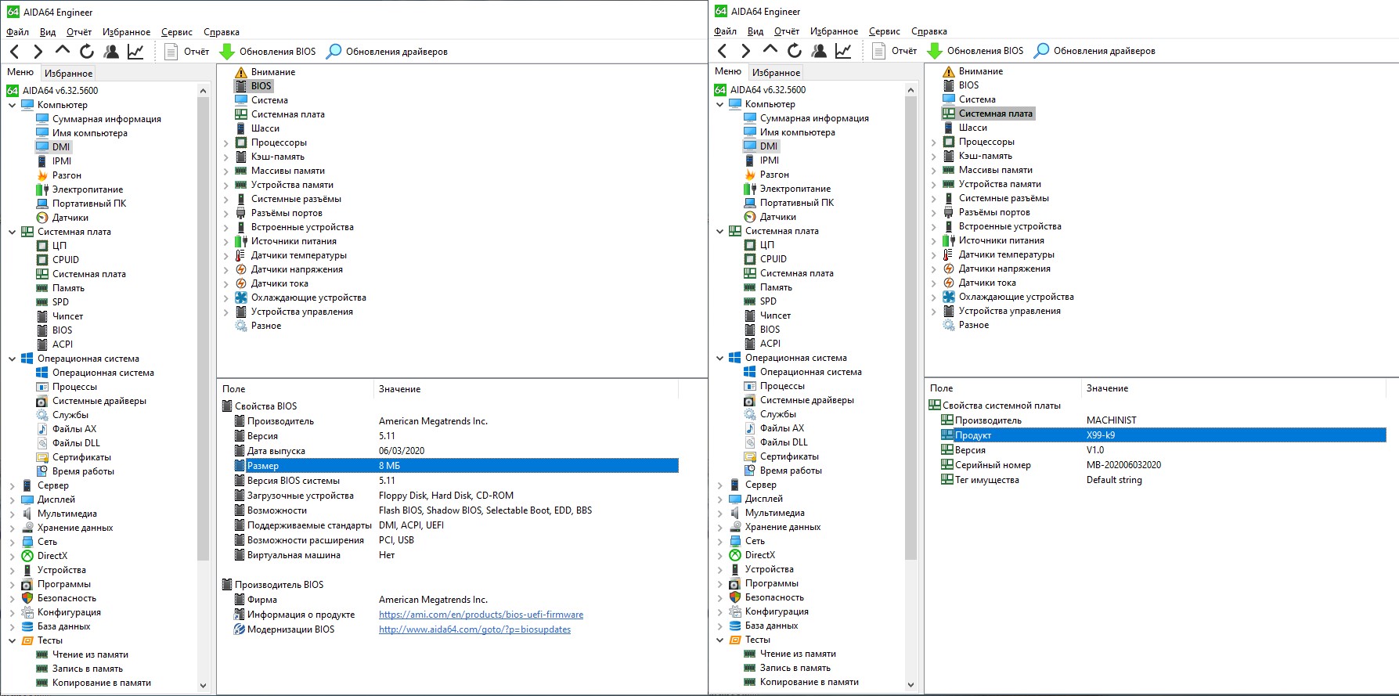Viewport: 1399px width, 696px height.
Task: Switch to Избранное tab in right window sidebar
Action: [x=776, y=72]
